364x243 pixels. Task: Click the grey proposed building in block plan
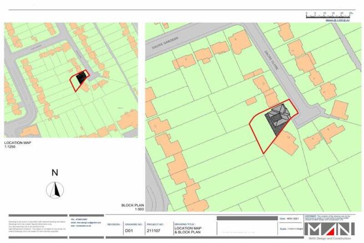pos(276,118)
